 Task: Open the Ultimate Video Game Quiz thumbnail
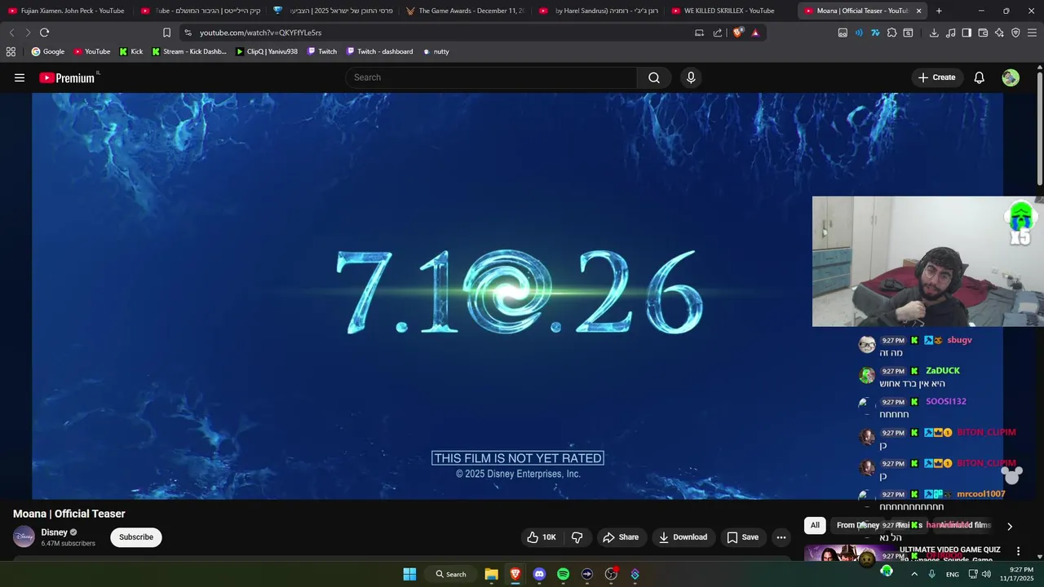[x=848, y=554]
